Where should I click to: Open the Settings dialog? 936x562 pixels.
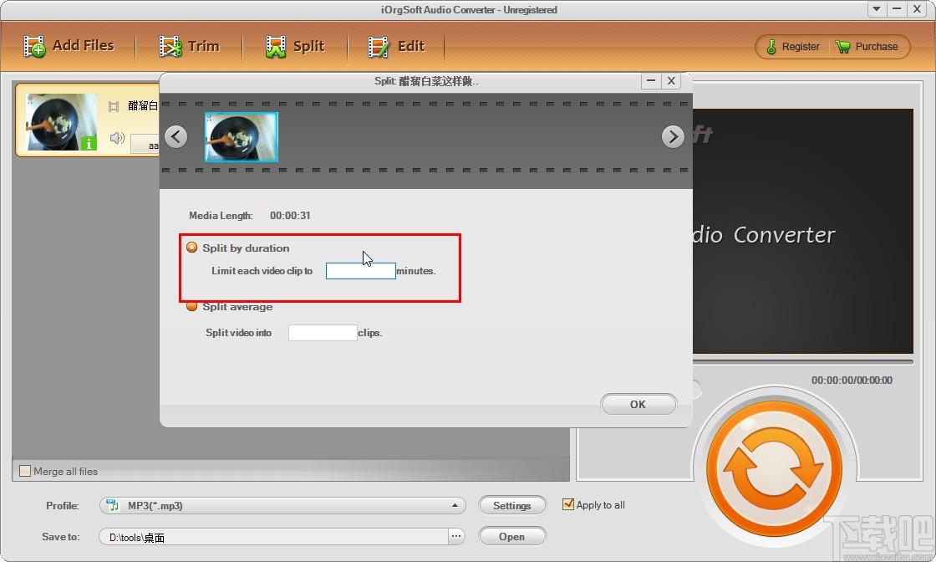tap(512, 505)
